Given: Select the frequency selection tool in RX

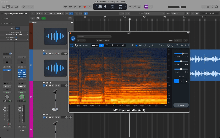Looking at the screenshot, I should coord(140,45).
